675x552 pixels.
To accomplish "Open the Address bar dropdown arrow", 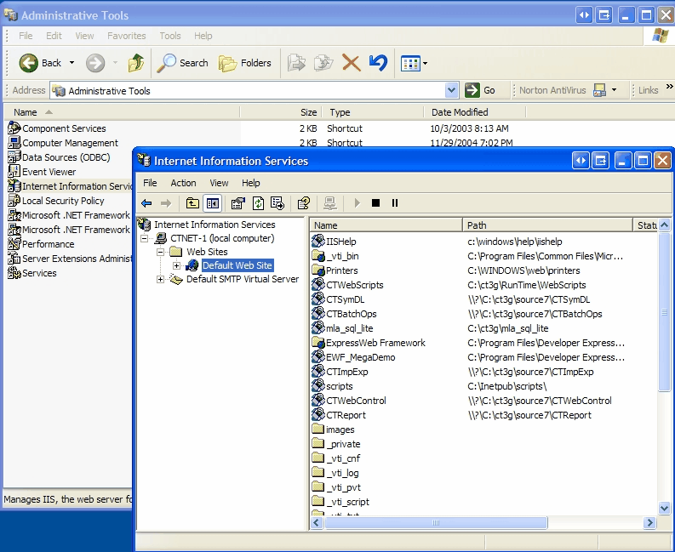I will [452, 90].
